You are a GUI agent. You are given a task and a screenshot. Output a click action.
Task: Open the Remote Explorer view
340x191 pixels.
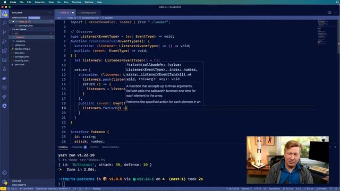pyautogui.click(x=4, y=60)
